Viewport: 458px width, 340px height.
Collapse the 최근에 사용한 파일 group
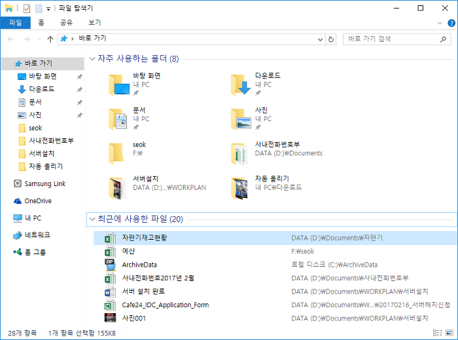pyautogui.click(x=92, y=219)
